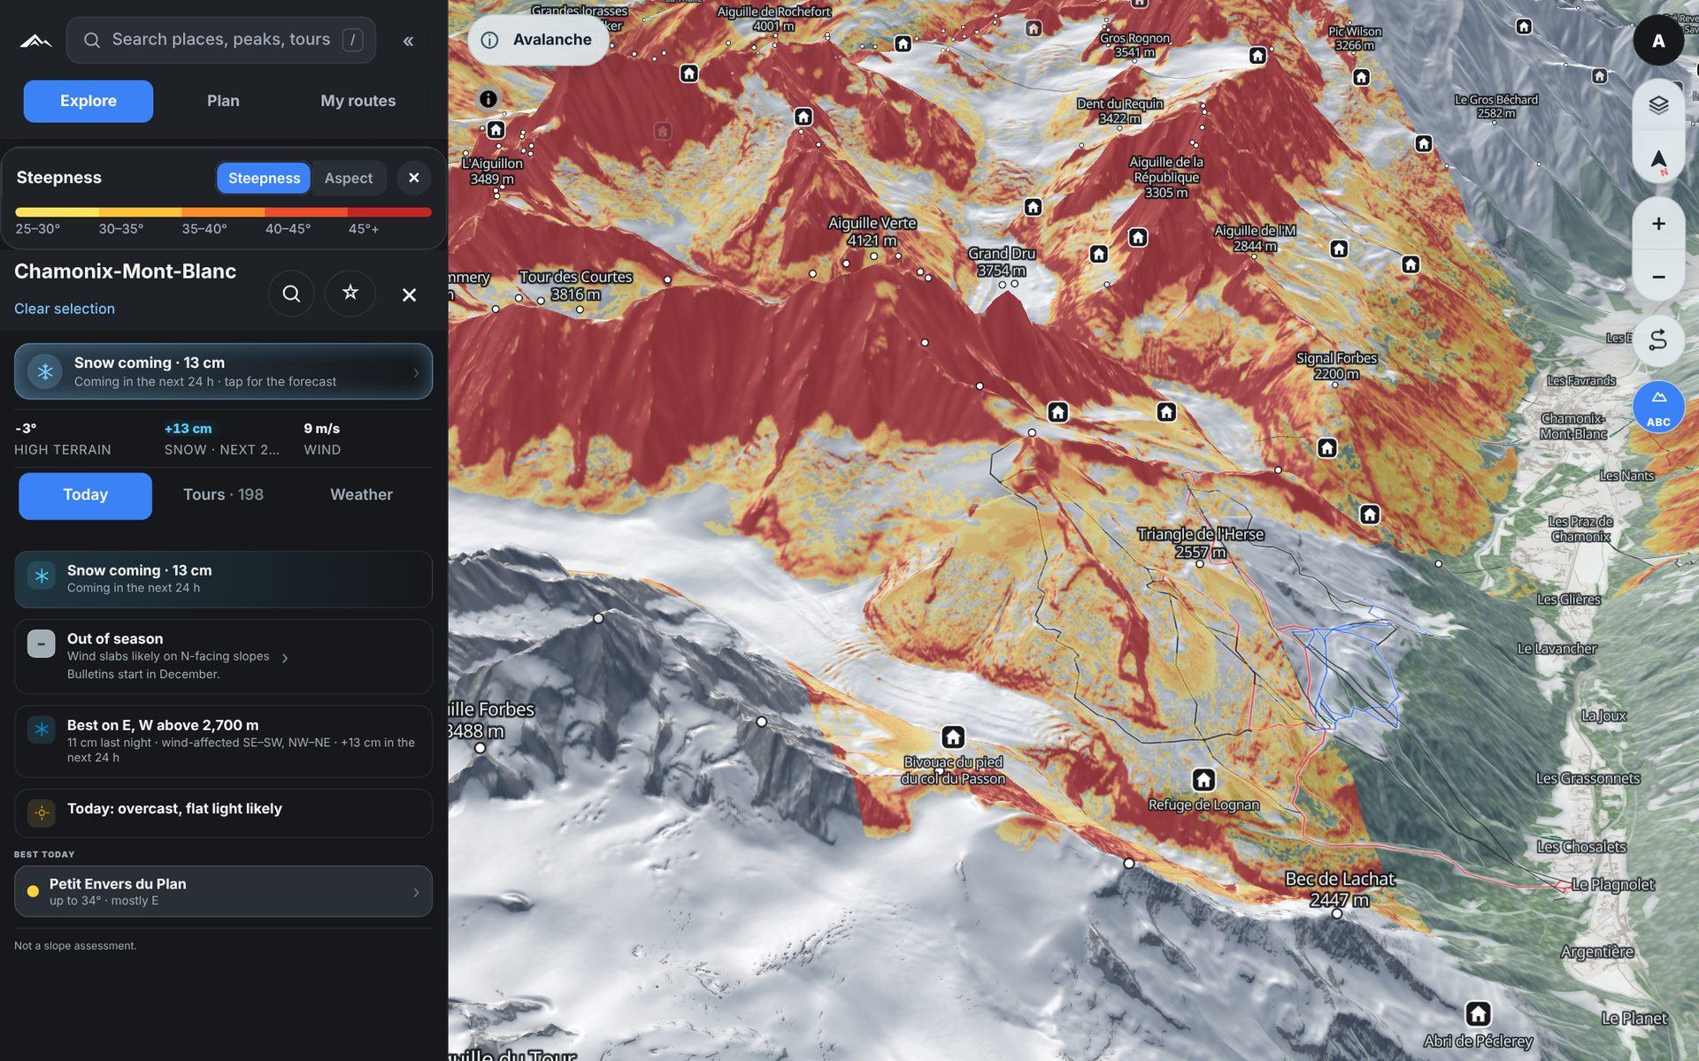Open the map layers button
This screenshot has width=1699, height=1061.
[1658, 105]
